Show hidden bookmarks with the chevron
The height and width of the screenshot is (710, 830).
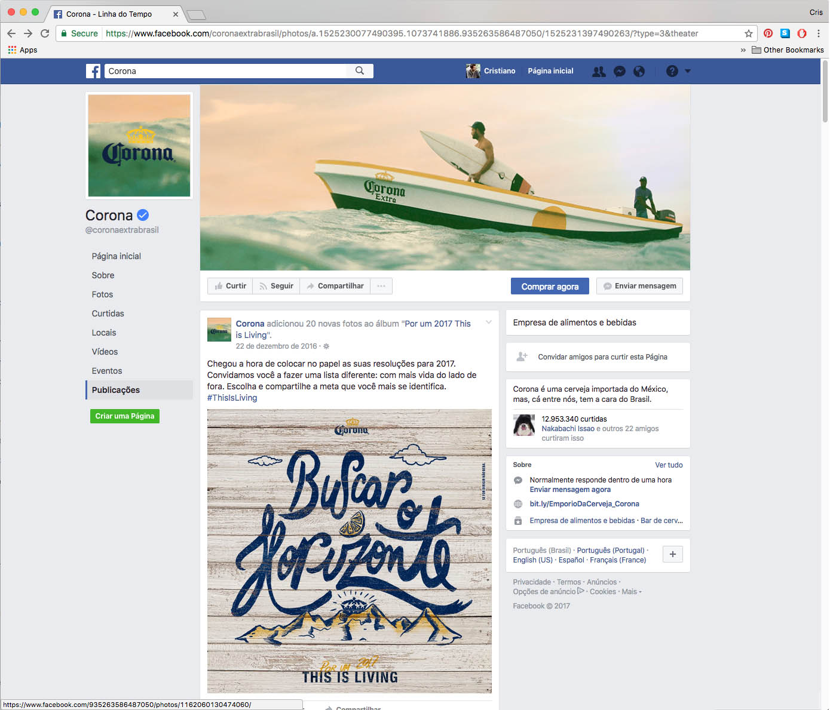coord(743,50)
